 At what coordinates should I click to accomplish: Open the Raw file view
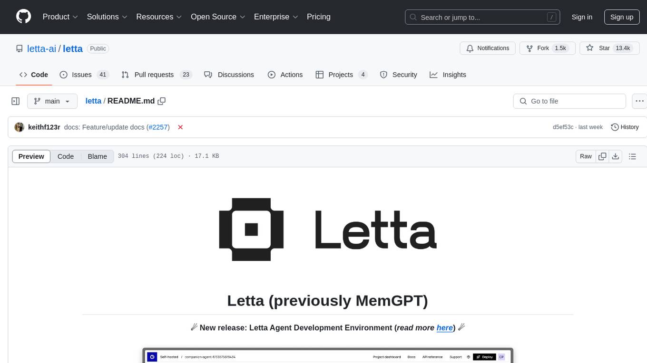click(586, 156)
